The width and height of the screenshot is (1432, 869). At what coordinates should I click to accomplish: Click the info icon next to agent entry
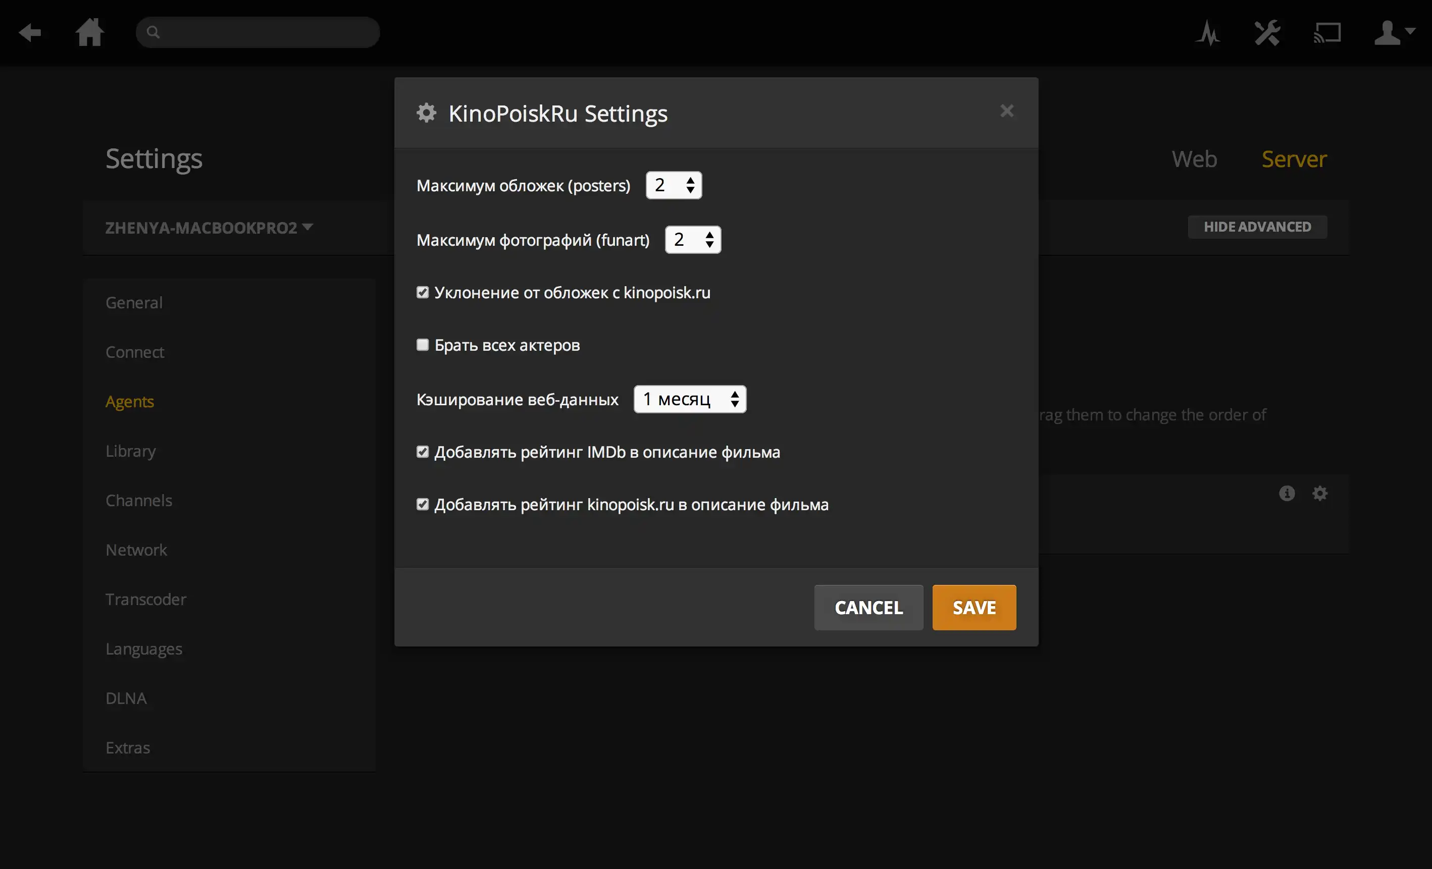[1287, 493]
